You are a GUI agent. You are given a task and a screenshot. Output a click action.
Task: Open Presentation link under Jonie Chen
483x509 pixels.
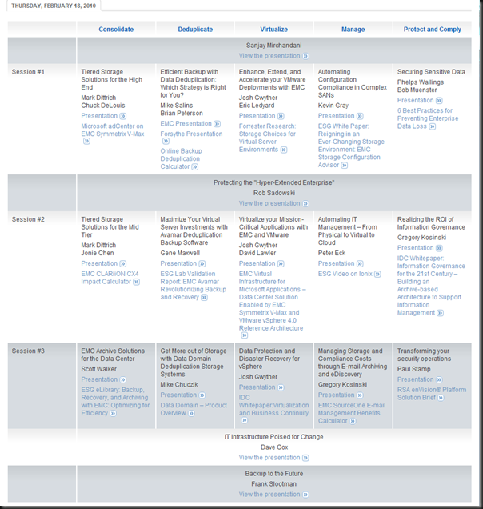(99, 263)
